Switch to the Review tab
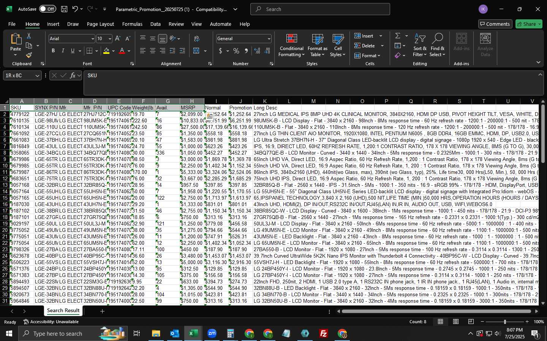Viewport: 547px width, 341px height. pos(176,24)
